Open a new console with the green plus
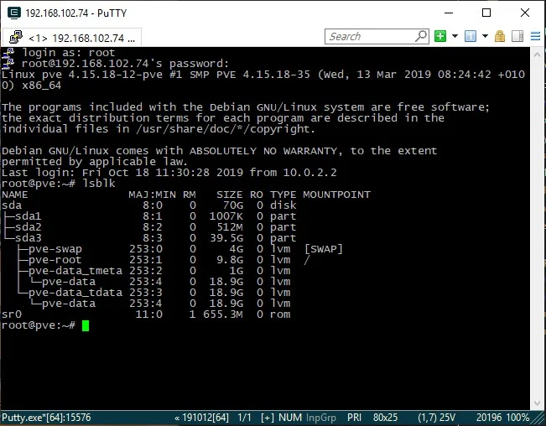Screen dimensions: 546x426 point(440,36)
